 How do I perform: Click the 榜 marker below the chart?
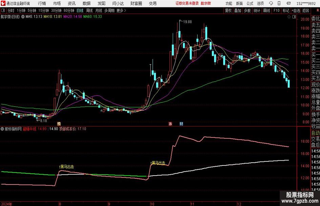59,123
